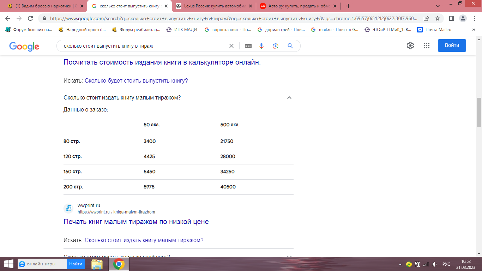Click the page vertical scrollbar thumb
482x271 pixels.
coord(479,112)
